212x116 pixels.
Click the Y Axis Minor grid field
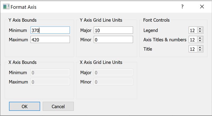(113, 40)
